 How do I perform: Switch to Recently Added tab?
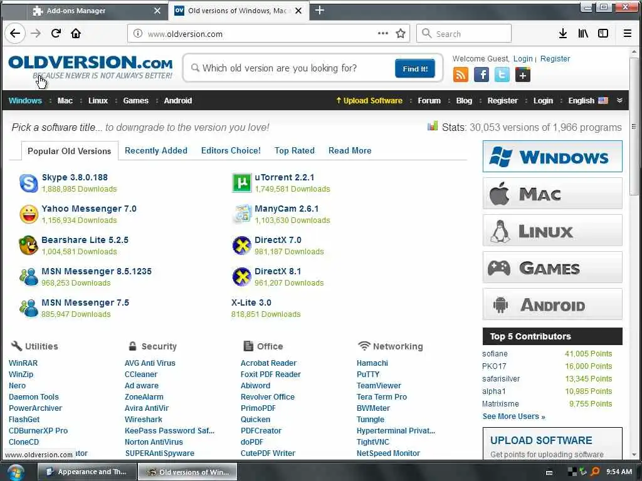click(156, 150)
